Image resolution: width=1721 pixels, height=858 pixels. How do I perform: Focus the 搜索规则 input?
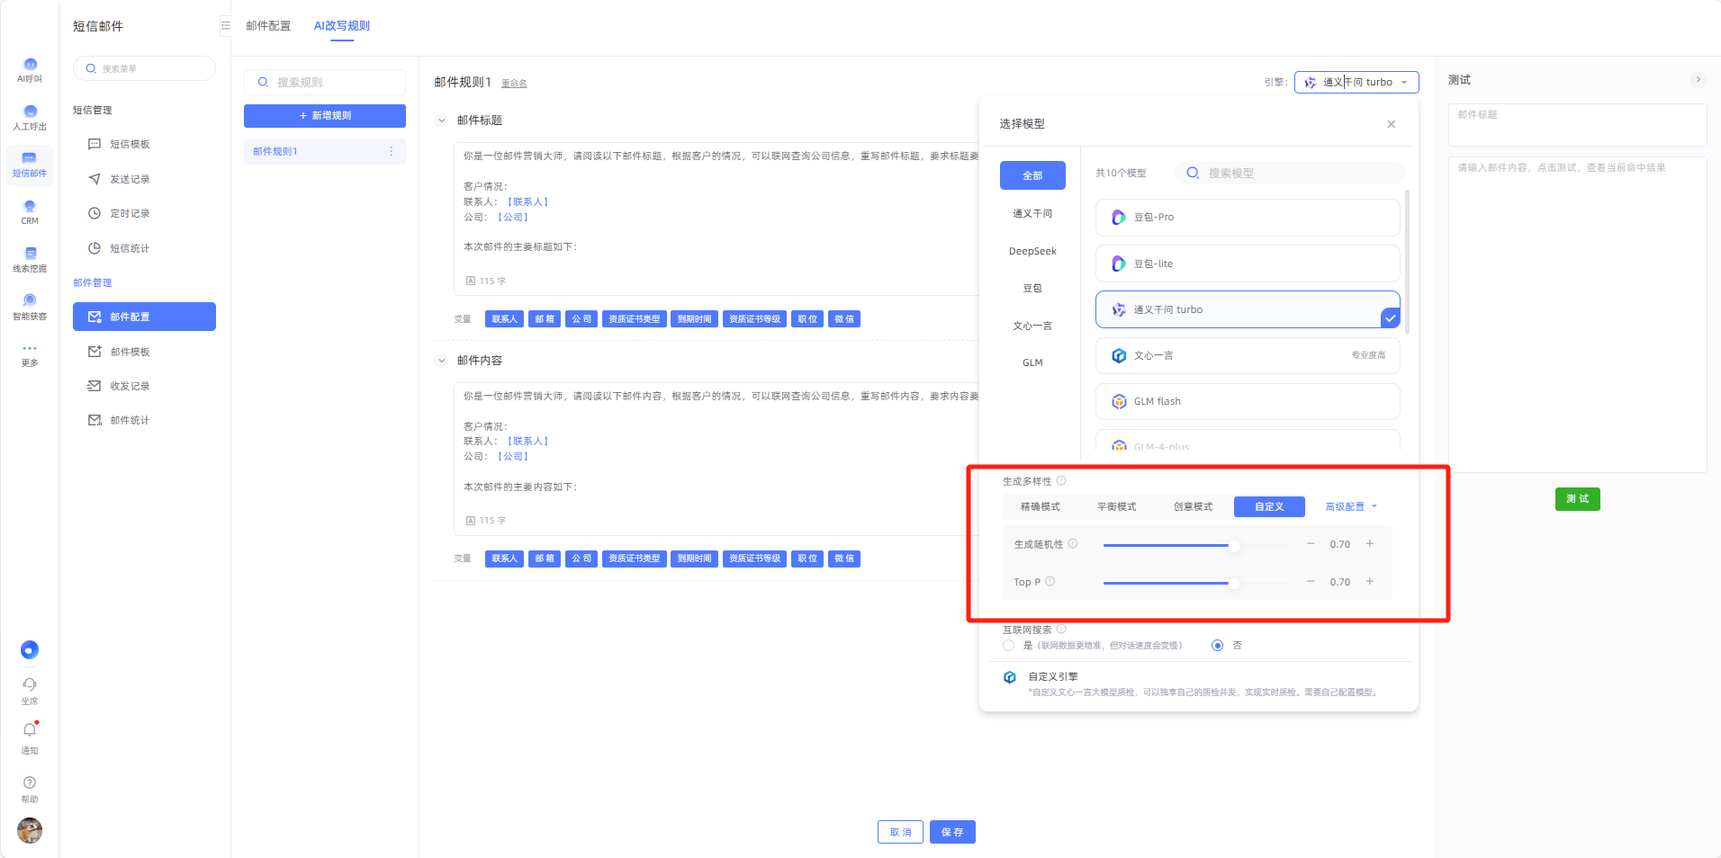325,83
